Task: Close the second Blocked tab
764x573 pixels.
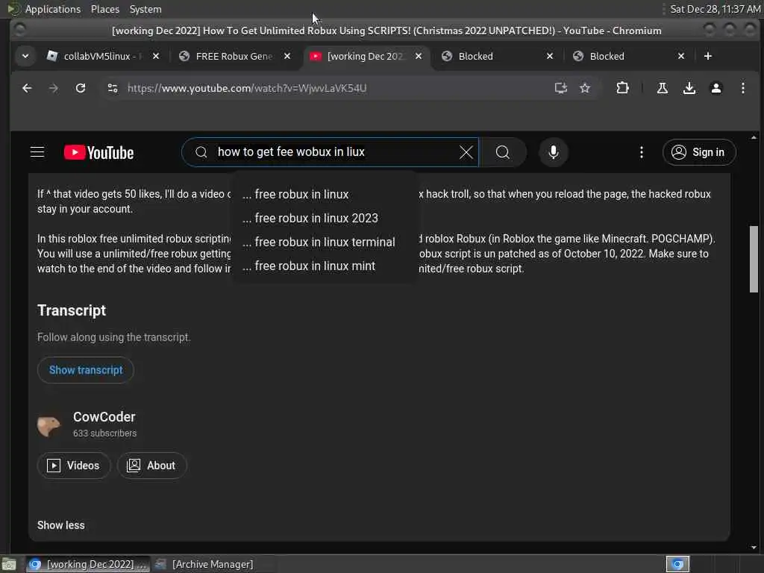Action: [x=681, y=56]
